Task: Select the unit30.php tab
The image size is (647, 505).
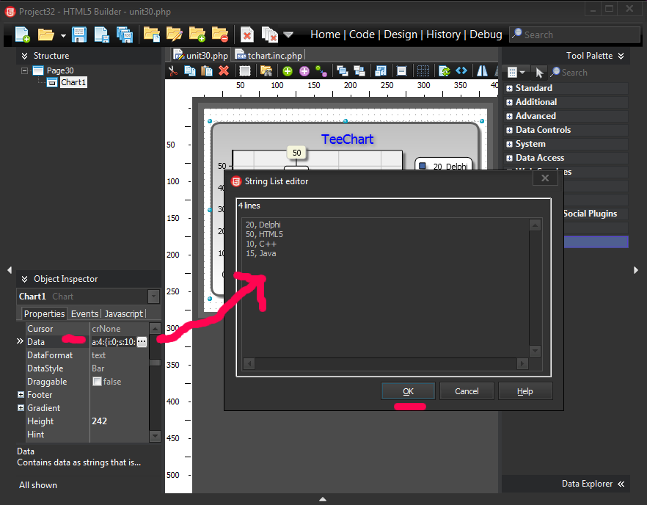Action: tap(200, 55)
